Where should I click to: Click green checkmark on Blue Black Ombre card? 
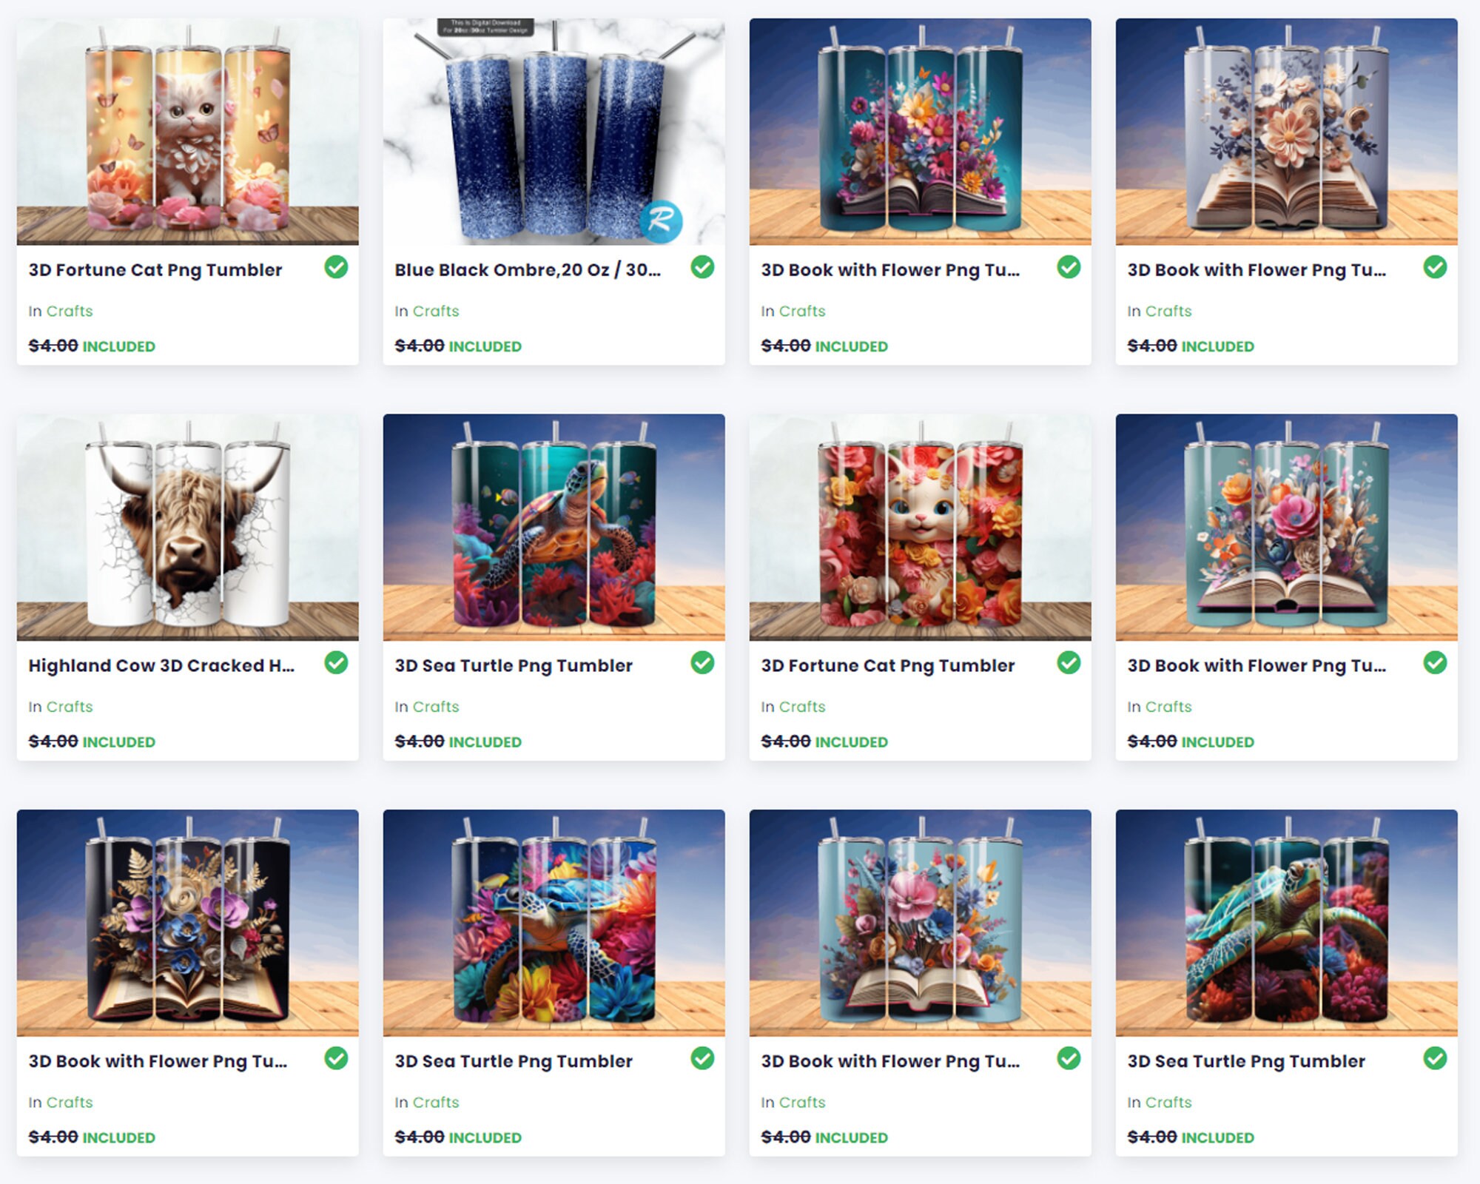702,267
